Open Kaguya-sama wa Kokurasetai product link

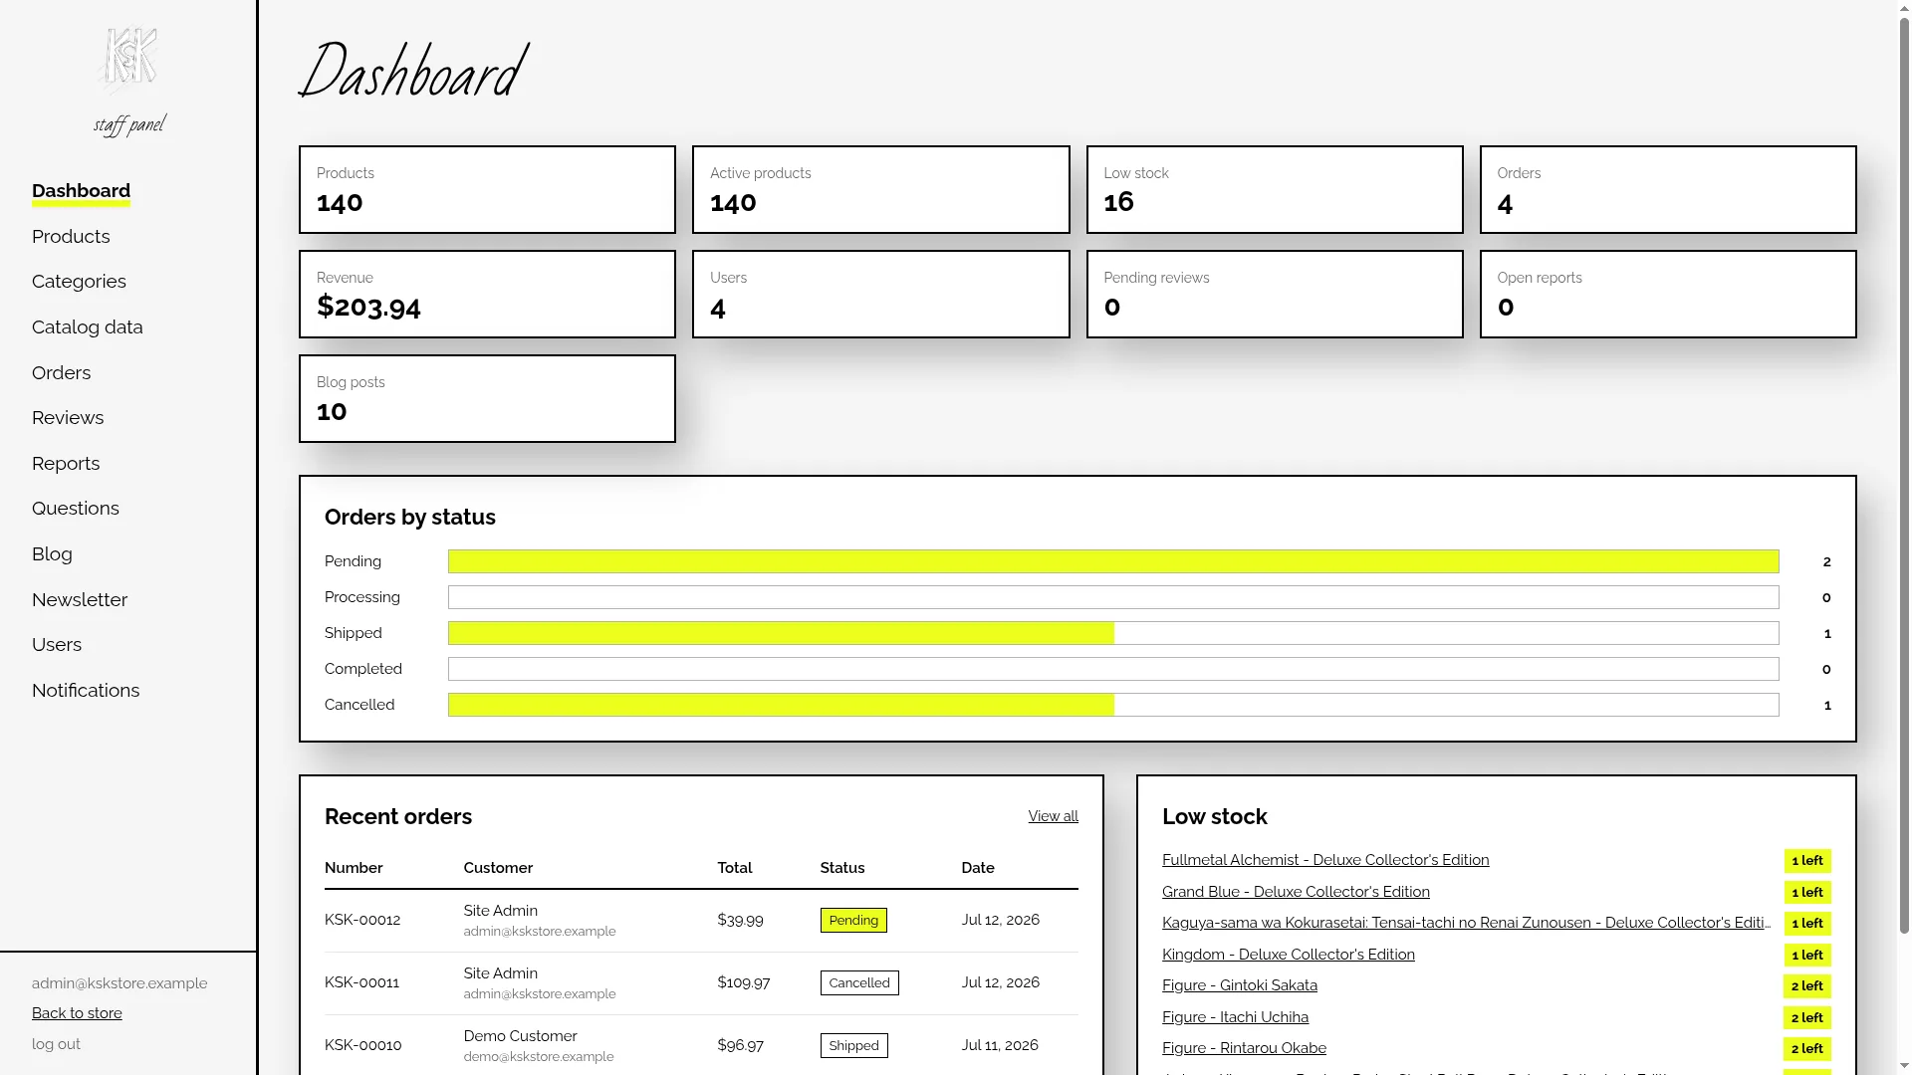tap(1466, 923)
